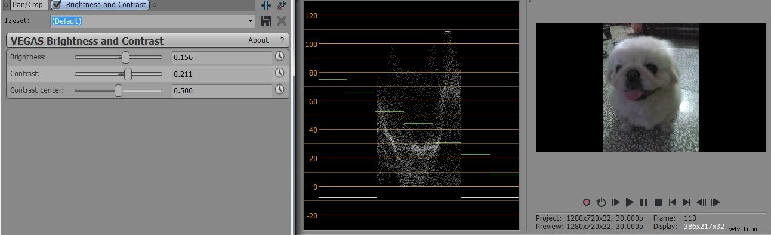This screenshot has width=771, height=235.
Task: Start recording with the red record button
Action: tap(587, 202)
